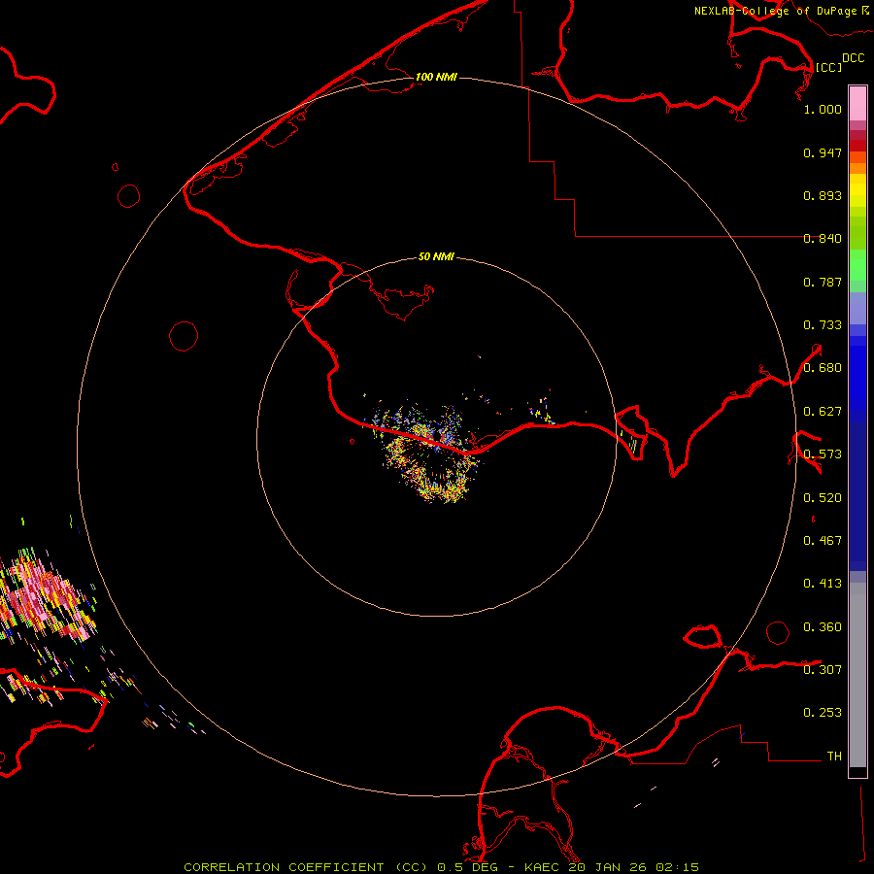
Task: Click the [CC] units label
Action: [x=828, y=67]
